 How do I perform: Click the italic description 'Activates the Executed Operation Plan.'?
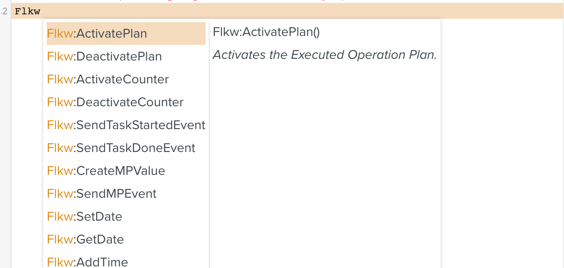(x=325, y=55)
